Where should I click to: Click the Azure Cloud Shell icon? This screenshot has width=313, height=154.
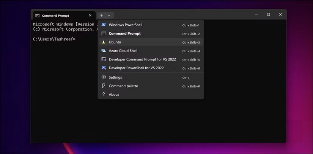(x=104, y=51)
